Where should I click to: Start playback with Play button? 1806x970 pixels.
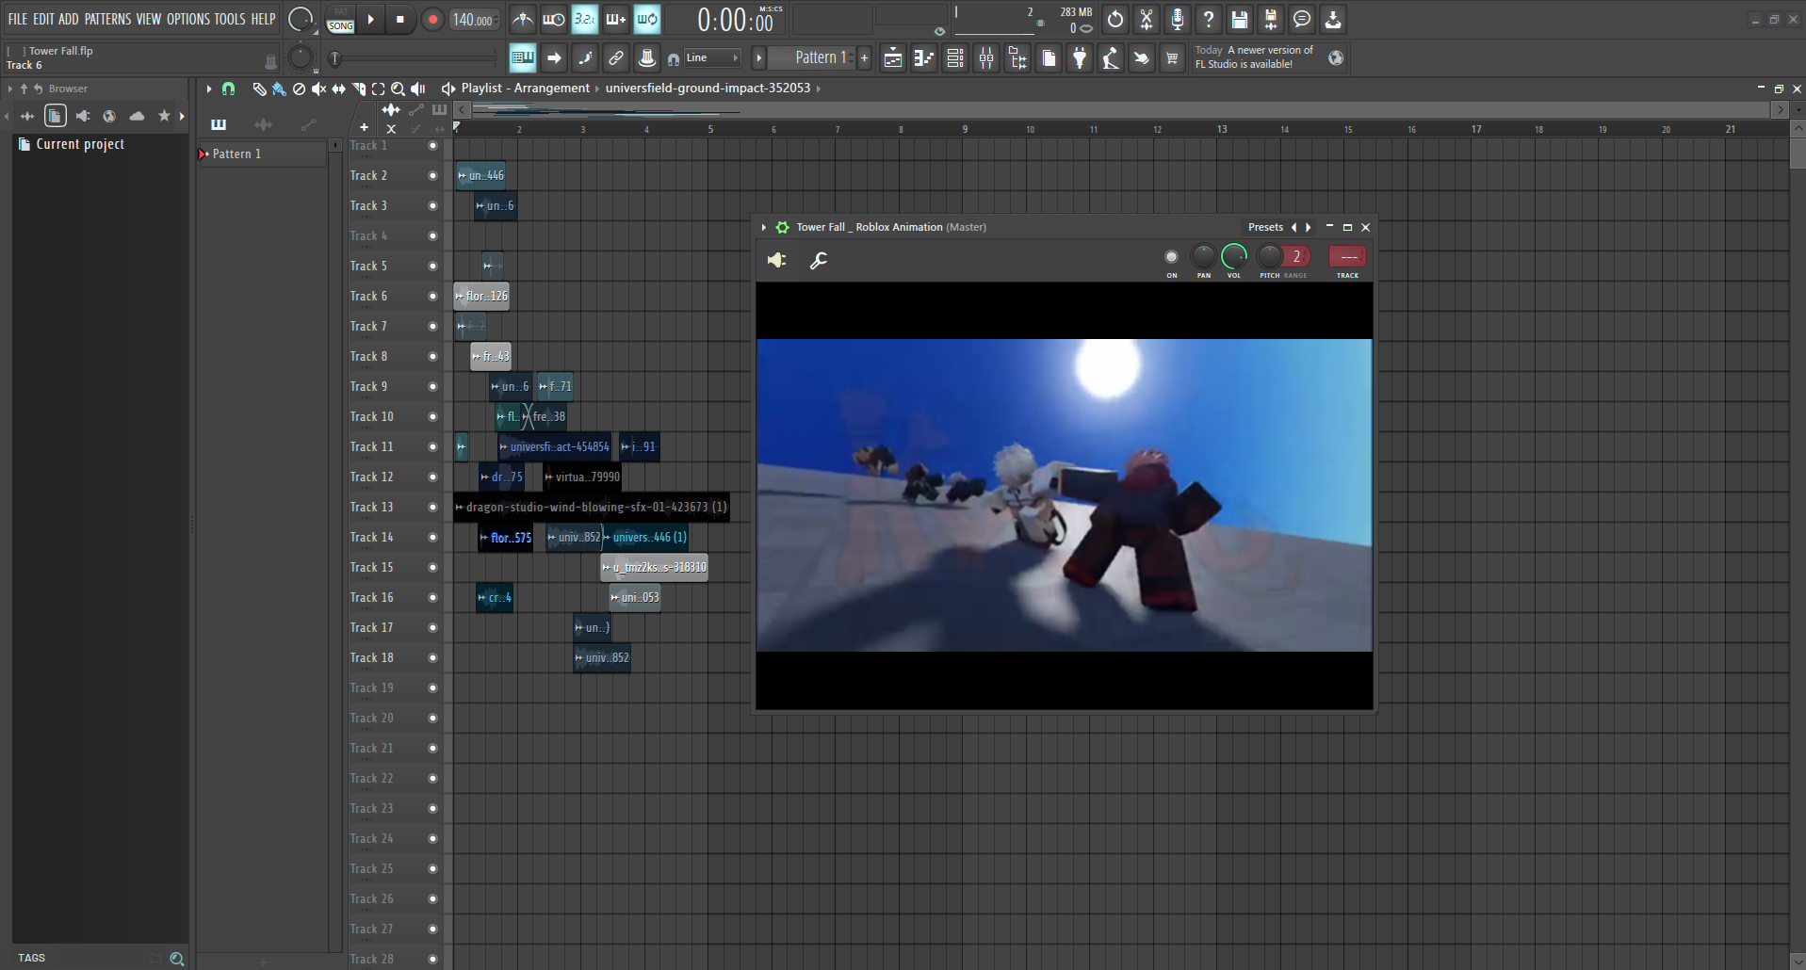click(x=371, y=20)
